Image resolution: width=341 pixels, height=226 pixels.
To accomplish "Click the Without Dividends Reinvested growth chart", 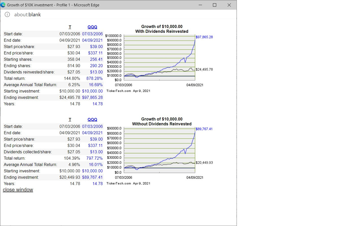I will pos(159,150).
